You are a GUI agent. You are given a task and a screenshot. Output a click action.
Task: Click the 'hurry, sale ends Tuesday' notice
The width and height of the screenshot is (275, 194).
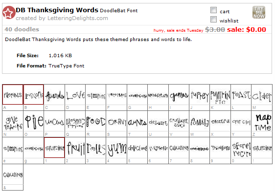[178, 30]
